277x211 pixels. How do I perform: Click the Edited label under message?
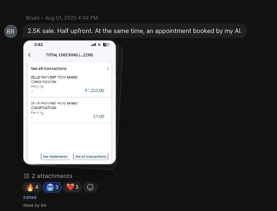tap(30, 197)
